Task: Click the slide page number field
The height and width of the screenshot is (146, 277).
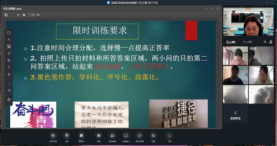Action: [x=31, y=15]
